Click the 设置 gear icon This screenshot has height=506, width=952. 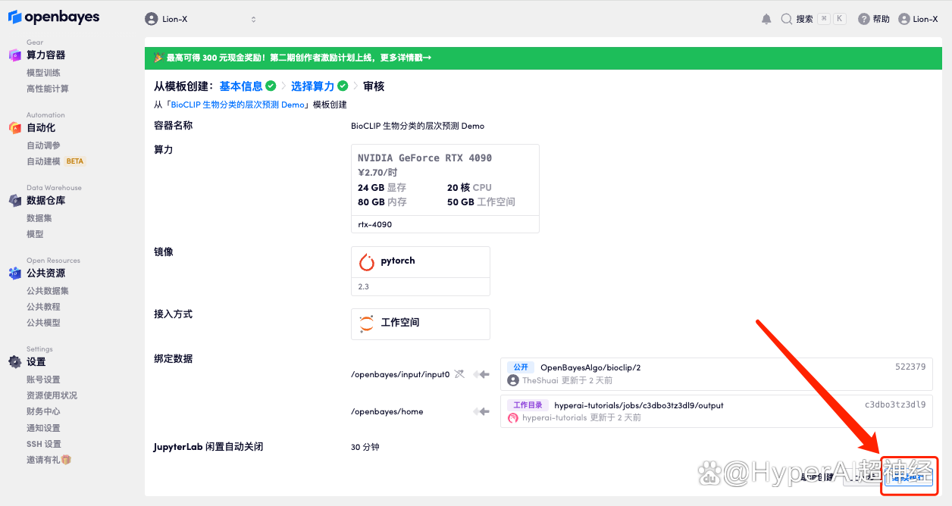click(14, 362)
